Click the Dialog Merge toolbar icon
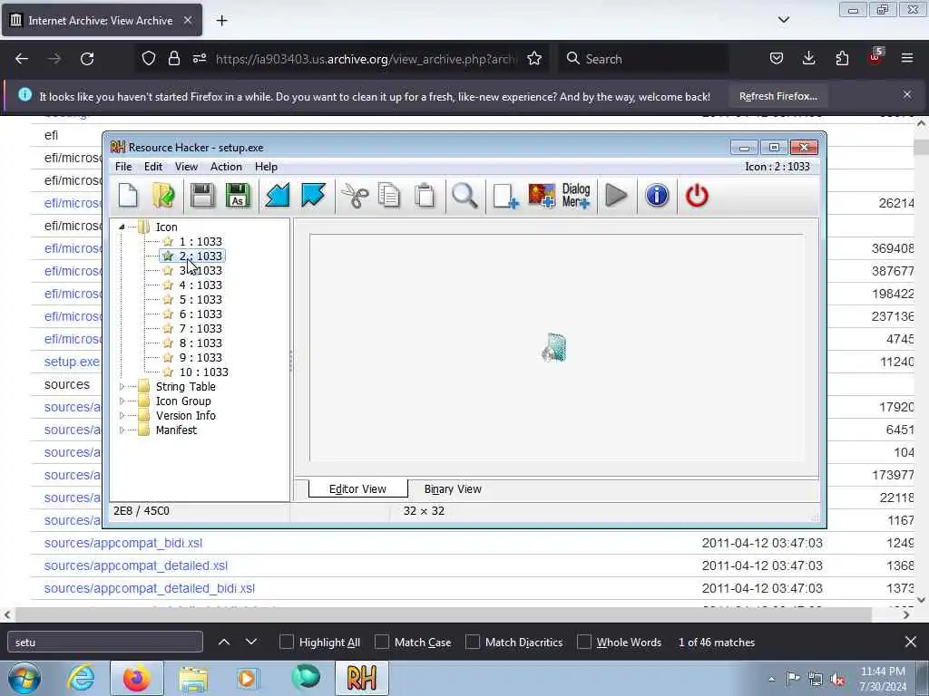Viewport: 929px width, 696px height. pos(576,196)
